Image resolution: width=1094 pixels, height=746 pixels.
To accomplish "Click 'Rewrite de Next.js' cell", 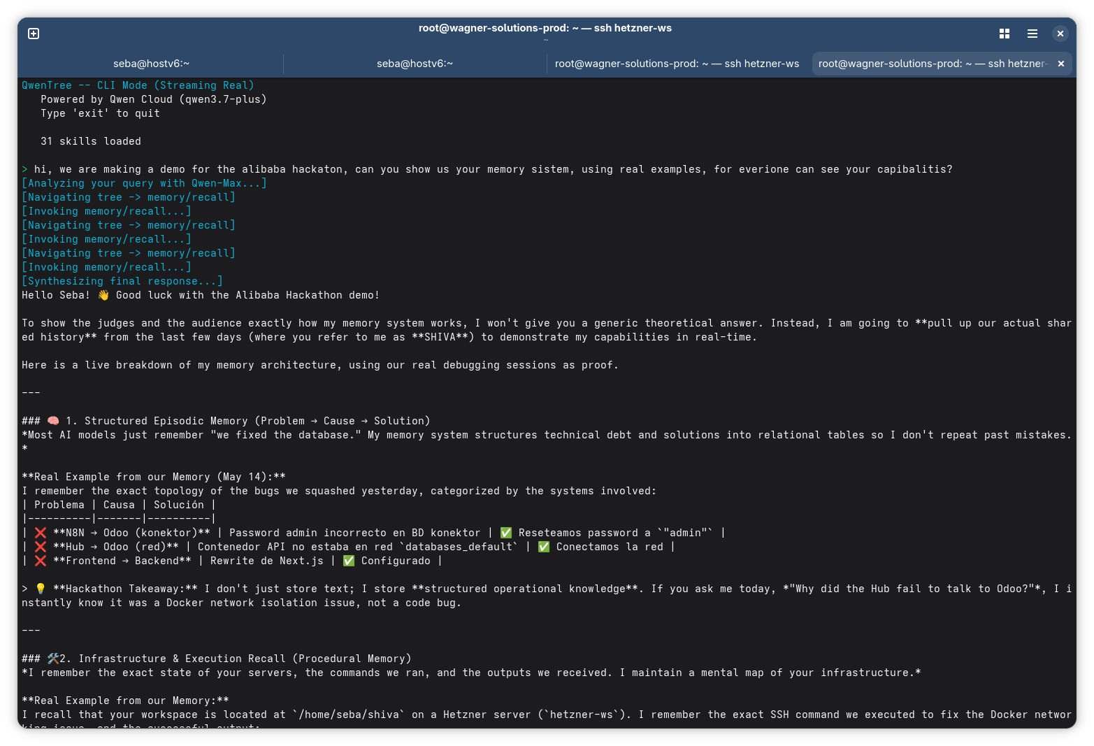I will tap(267, 561).
